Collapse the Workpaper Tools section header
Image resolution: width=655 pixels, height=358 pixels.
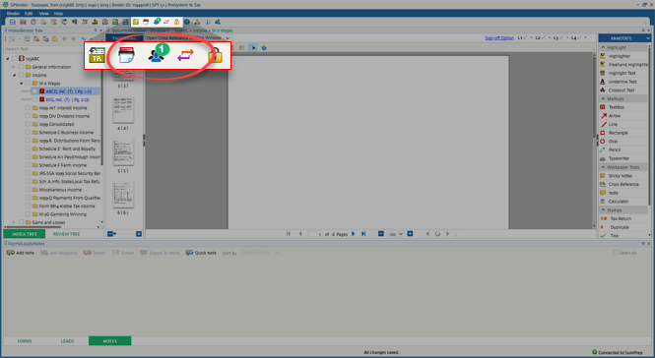(603, 167)
